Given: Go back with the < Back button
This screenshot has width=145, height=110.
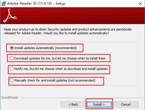Looking at the screenshot, I should (73, 104).
